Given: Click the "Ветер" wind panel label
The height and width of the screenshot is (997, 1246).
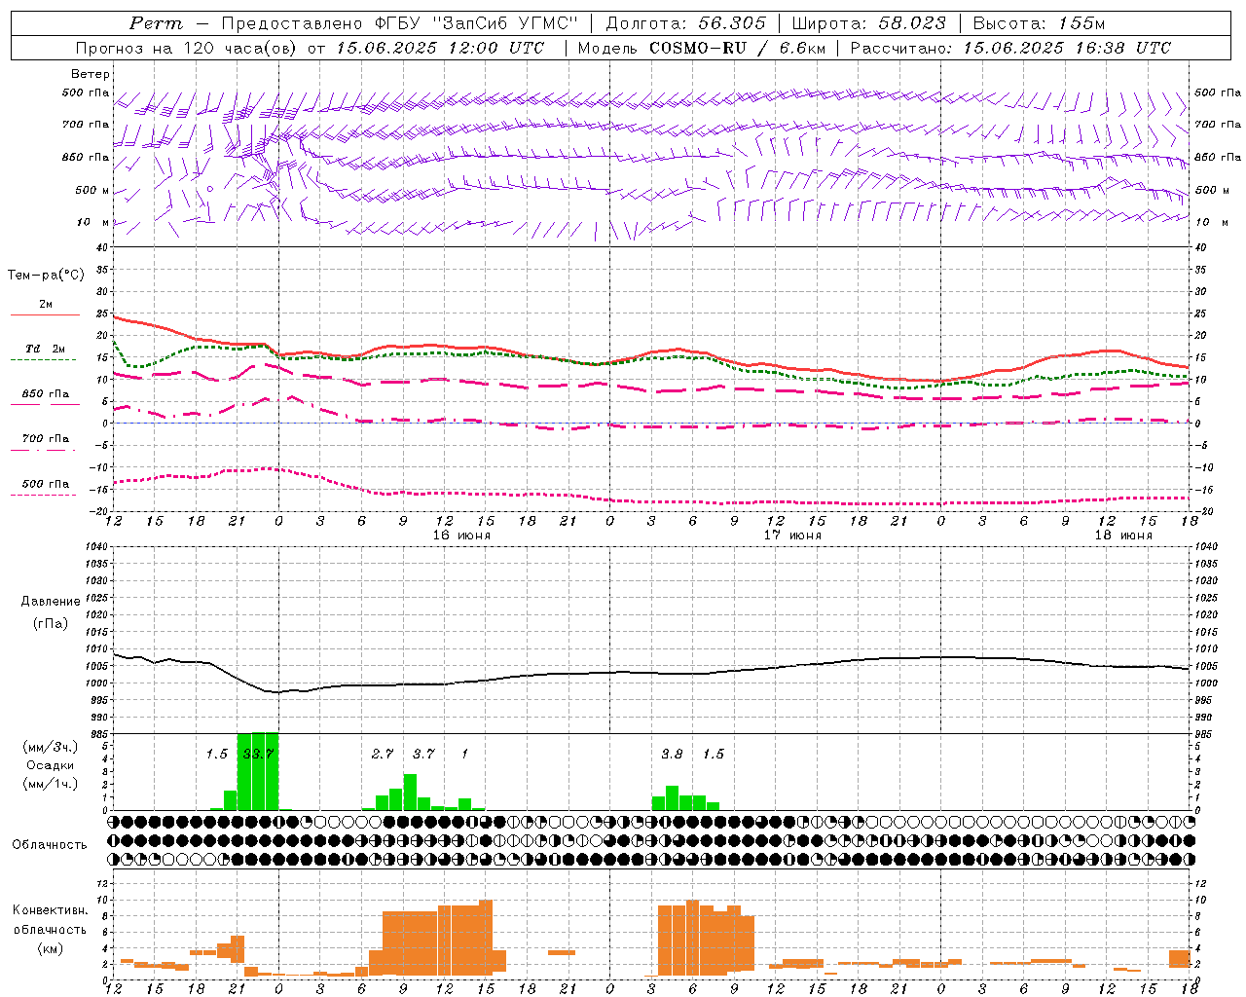Looking at the screenshot, I should click(91, 74).
